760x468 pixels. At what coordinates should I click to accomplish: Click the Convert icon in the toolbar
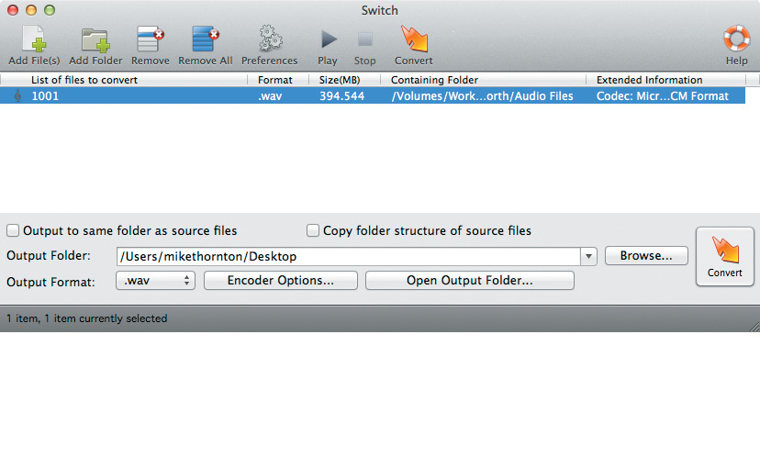pyautogui.click(x=413, y=39)
